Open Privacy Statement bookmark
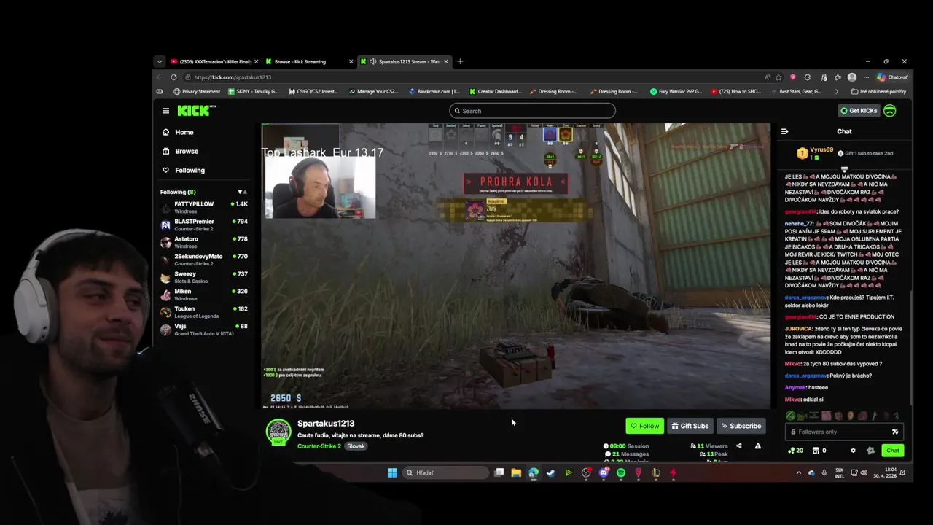Image resolution: width=933 pixels, height=525 pixels. (197, 92)
